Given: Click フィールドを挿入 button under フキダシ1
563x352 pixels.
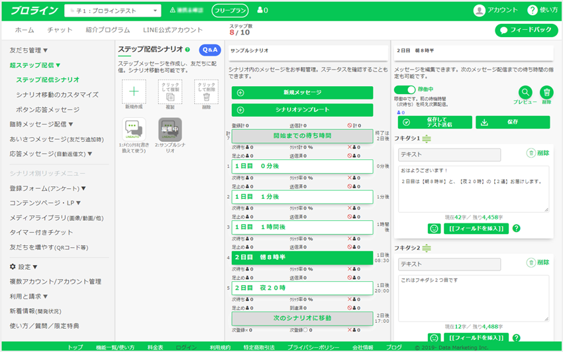Looking at the screenshot, I should (476, 229).
